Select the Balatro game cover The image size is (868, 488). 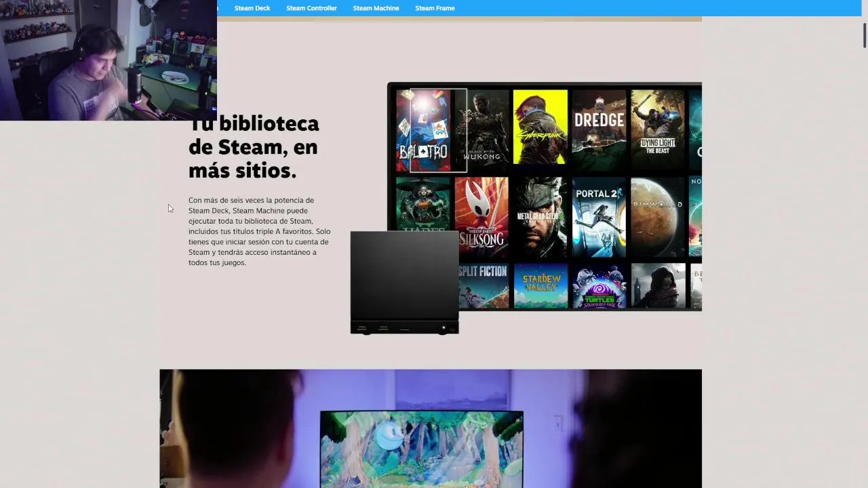coord(423,130)
